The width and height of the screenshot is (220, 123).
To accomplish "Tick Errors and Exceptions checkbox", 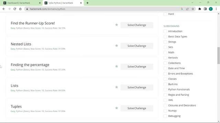I will (165, 74).
